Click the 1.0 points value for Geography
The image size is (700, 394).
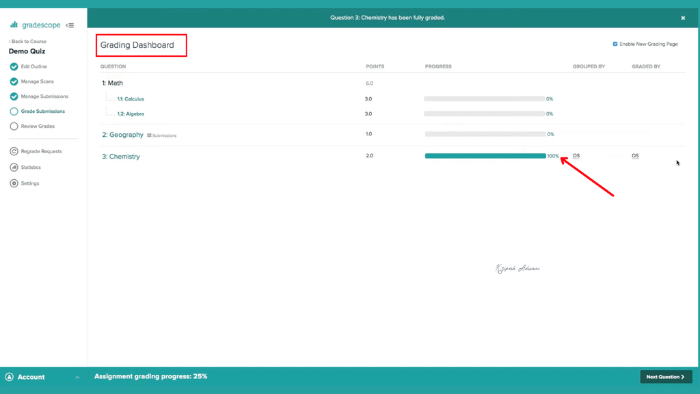368,134
